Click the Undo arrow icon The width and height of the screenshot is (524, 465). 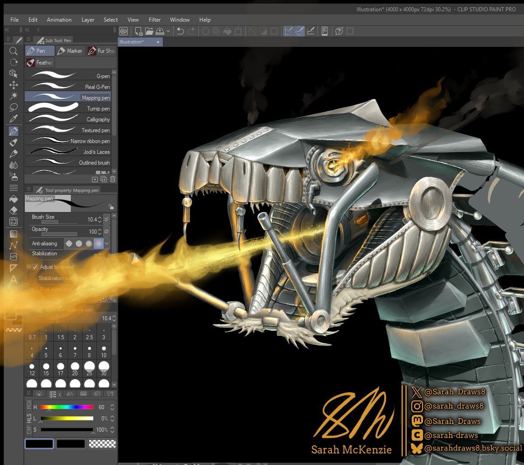pyautogui.click(x=180, y=31)
